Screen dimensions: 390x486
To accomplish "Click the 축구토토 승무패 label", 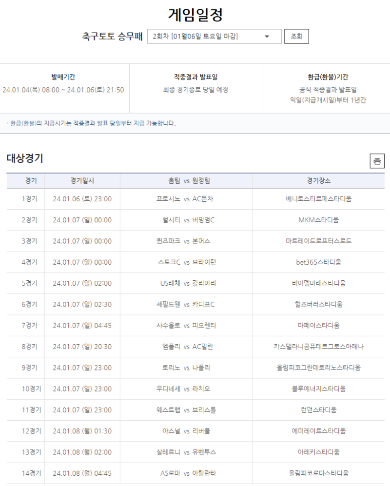I will 112,36.
